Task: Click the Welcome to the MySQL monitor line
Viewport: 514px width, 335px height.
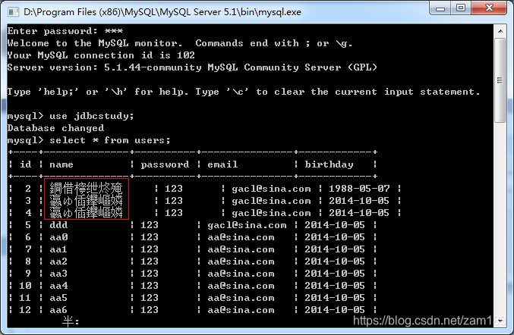Action: coord(180,43)
